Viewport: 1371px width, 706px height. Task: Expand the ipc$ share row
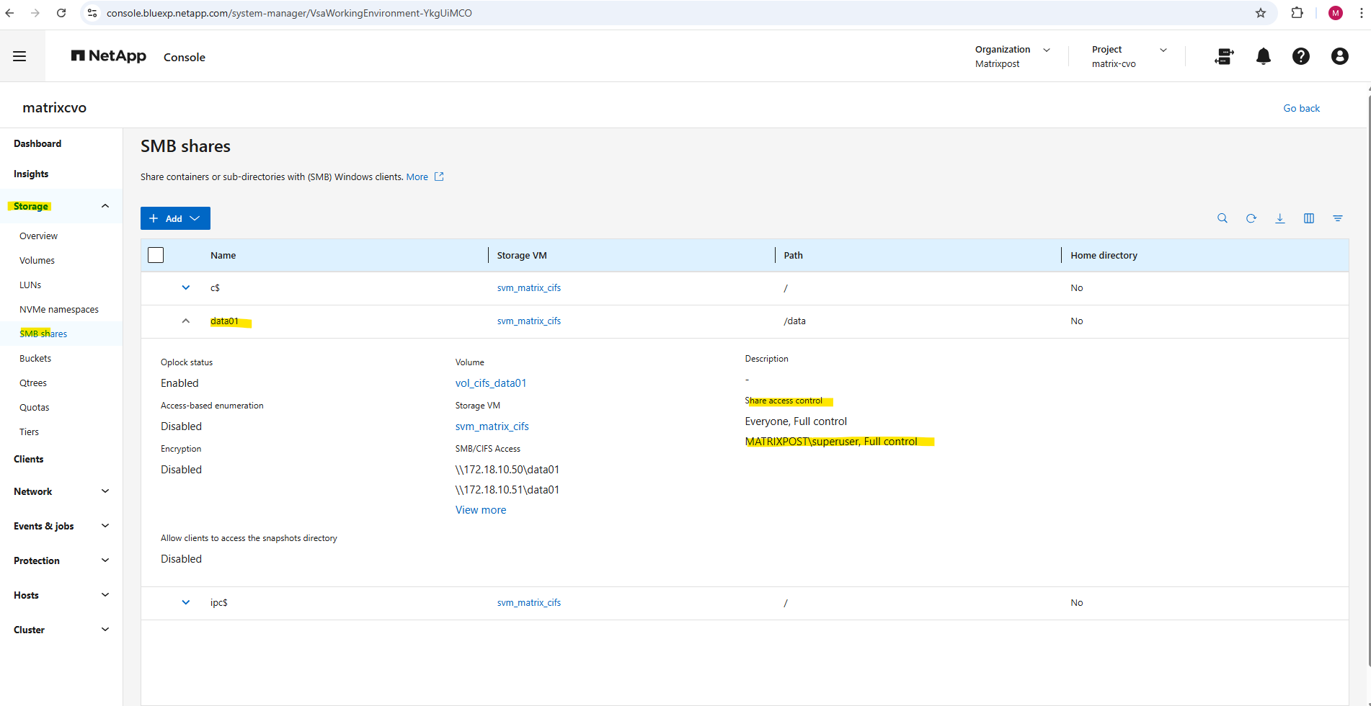186,602
